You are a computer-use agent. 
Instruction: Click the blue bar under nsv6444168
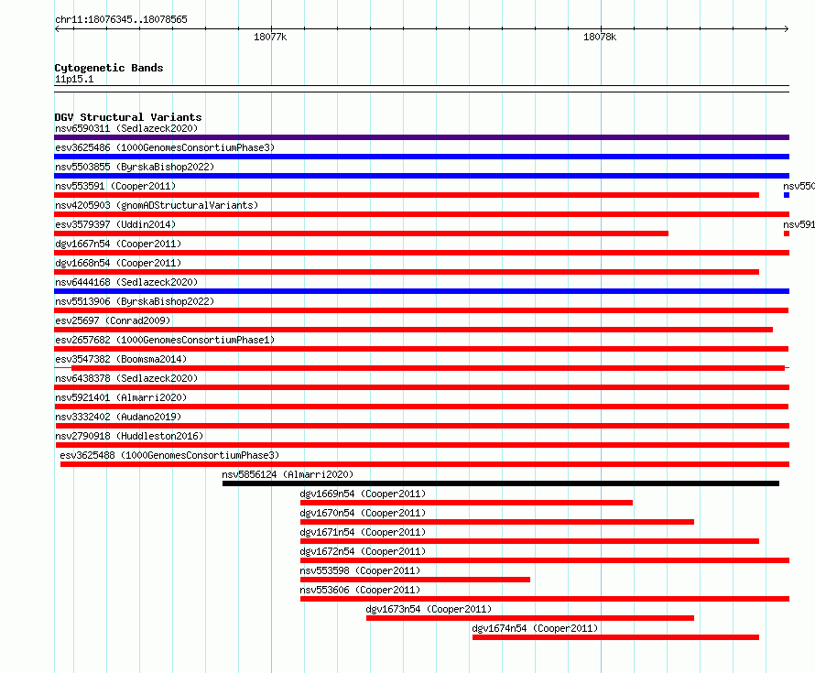(x=421, y=291)
